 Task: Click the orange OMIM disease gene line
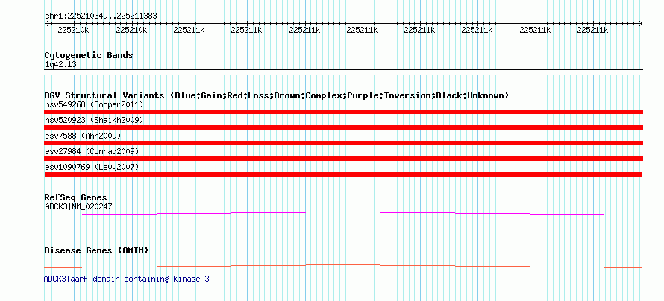tap(343, 266)
